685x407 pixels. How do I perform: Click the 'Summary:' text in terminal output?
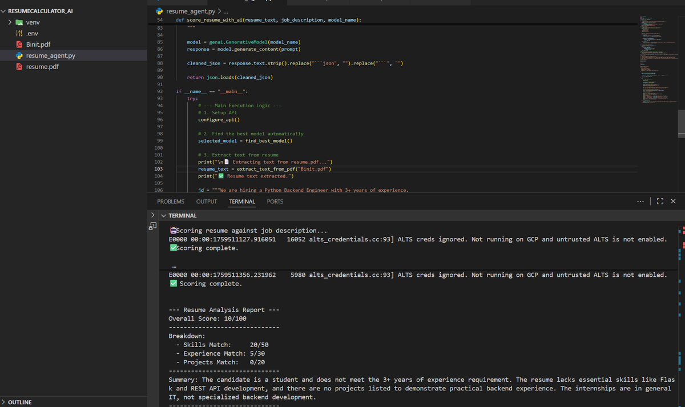click(183, 380)
